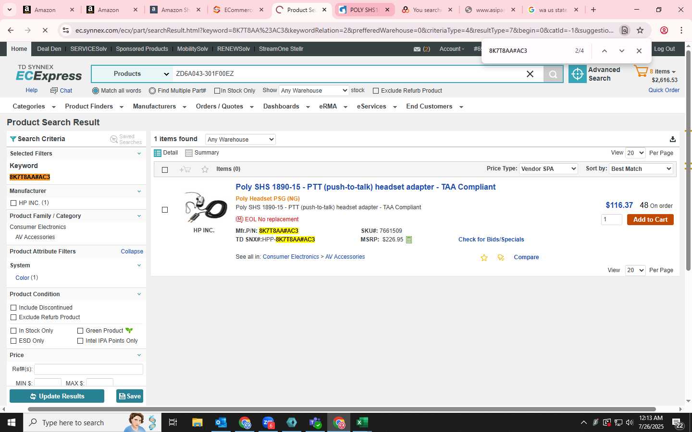692x432 pixels.
Task: Enable Green Product checkbox
Action: [80, 331]
